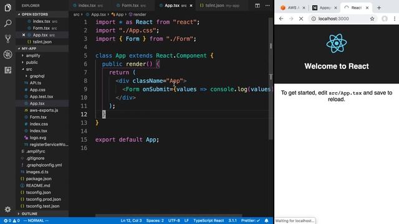
Task: Select TypeScript version 3.1.1 in status bar
Action: coord(233,220)
